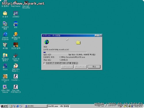Switch to the SKYIRC taskbar button
This screenshot has height=108, width=144.
(36, 106)
